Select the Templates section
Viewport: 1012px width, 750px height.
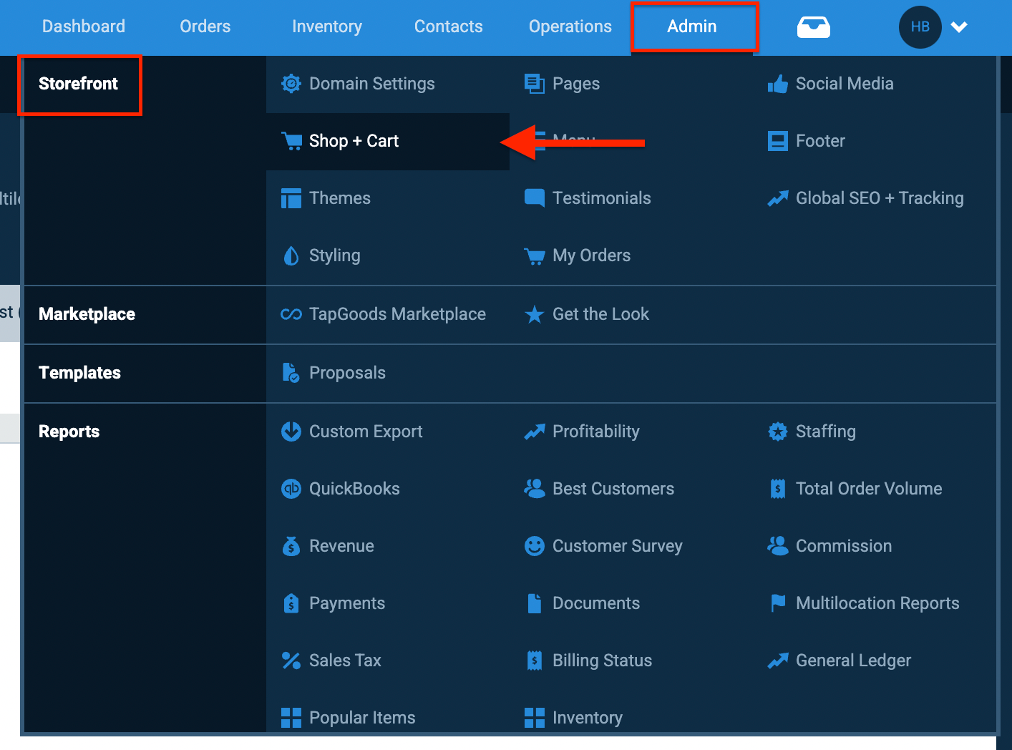[79, 373]
